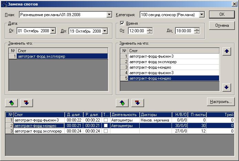Screen dimensions: 239x161
Task: Remove spot from 'Заменить на что' list (red minus arrow)
Action: [x=138, y=103]
